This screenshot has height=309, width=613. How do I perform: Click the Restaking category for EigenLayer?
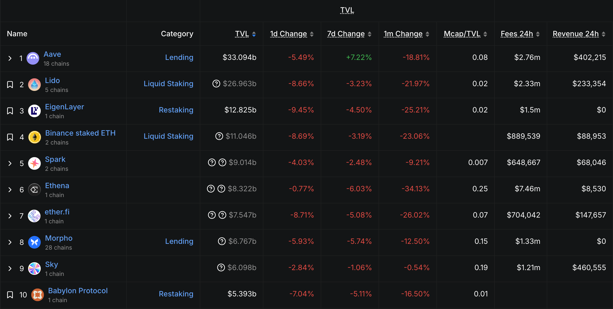pos(176,110)
